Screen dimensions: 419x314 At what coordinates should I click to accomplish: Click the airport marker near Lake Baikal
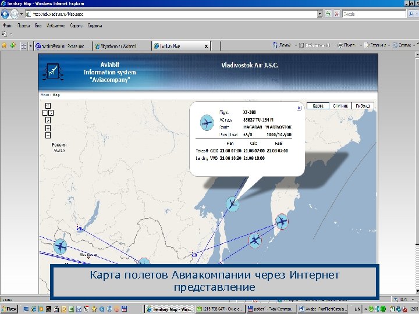pos(79,229)
